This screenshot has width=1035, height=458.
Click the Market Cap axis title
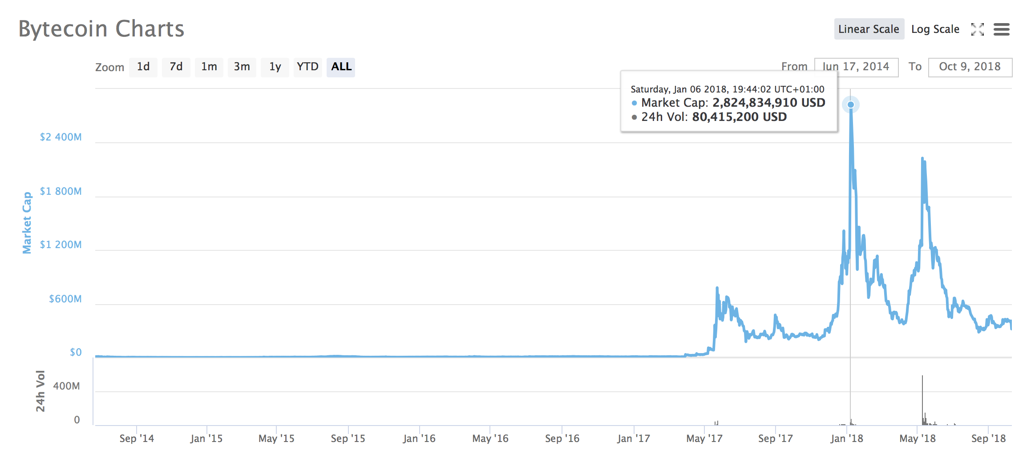tap(27, 223)
